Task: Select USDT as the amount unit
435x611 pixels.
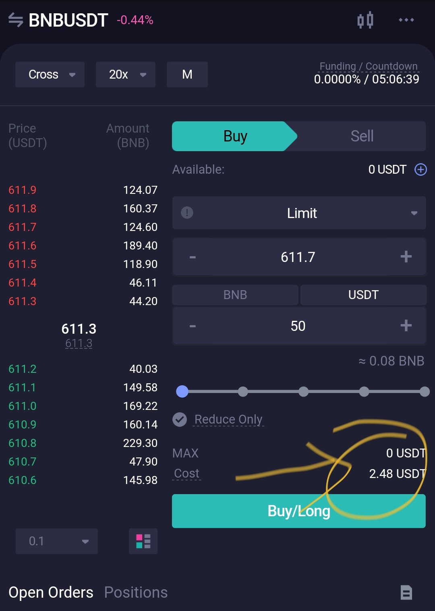Action: coord(363,295)
